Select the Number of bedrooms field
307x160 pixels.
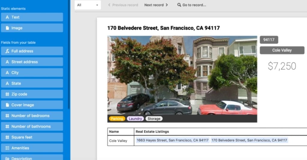pyautogui.click(x=32, y=116)
